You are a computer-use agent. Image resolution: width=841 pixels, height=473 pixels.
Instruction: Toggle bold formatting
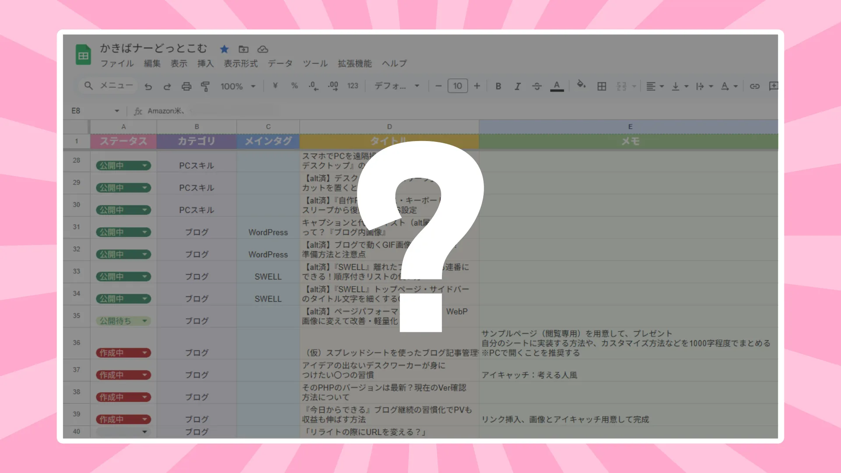498,86
